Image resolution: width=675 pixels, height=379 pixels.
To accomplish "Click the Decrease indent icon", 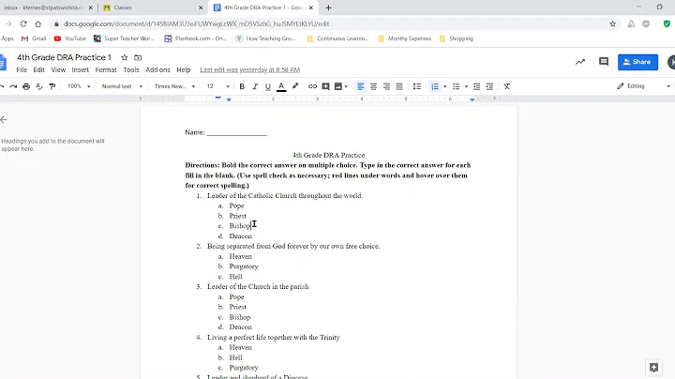I will [x=476, y=86].
